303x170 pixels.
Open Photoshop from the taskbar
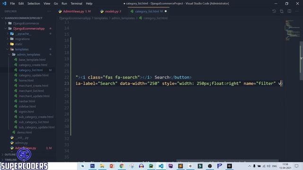92,166
